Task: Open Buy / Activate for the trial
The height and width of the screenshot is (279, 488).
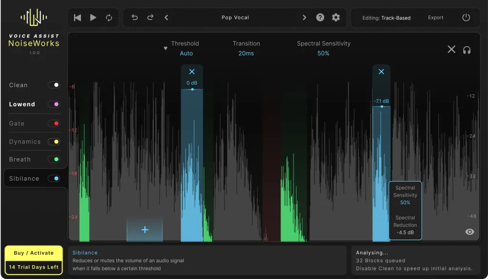Action: click(x=33, y=253)
